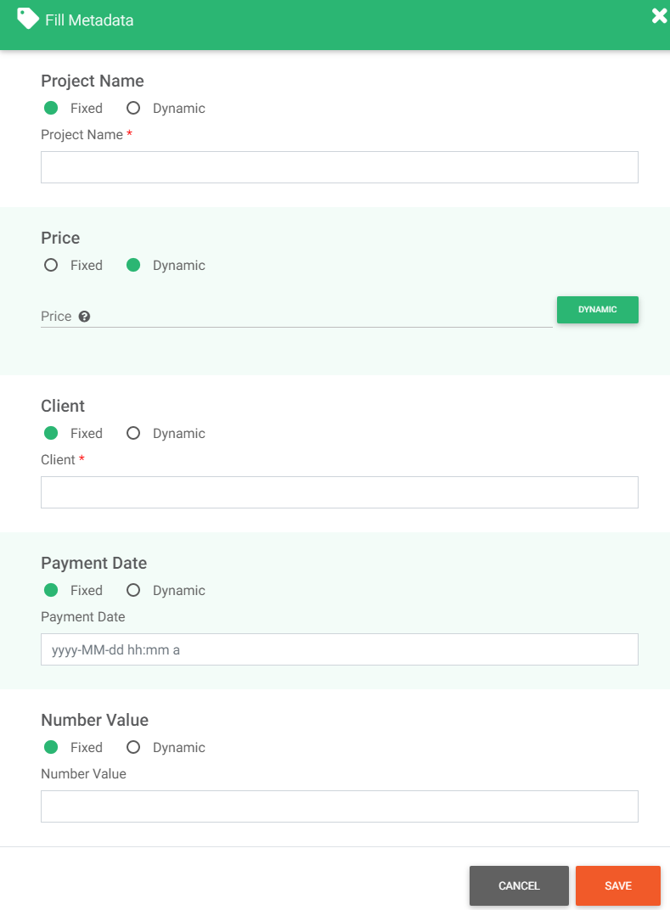This screenshot has width=670, height=910.
Task: Select Fixed for Payment Date
Action: (51, 590)
